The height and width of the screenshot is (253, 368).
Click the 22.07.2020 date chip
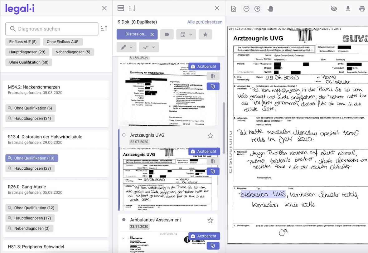click(x=139, y=142)
